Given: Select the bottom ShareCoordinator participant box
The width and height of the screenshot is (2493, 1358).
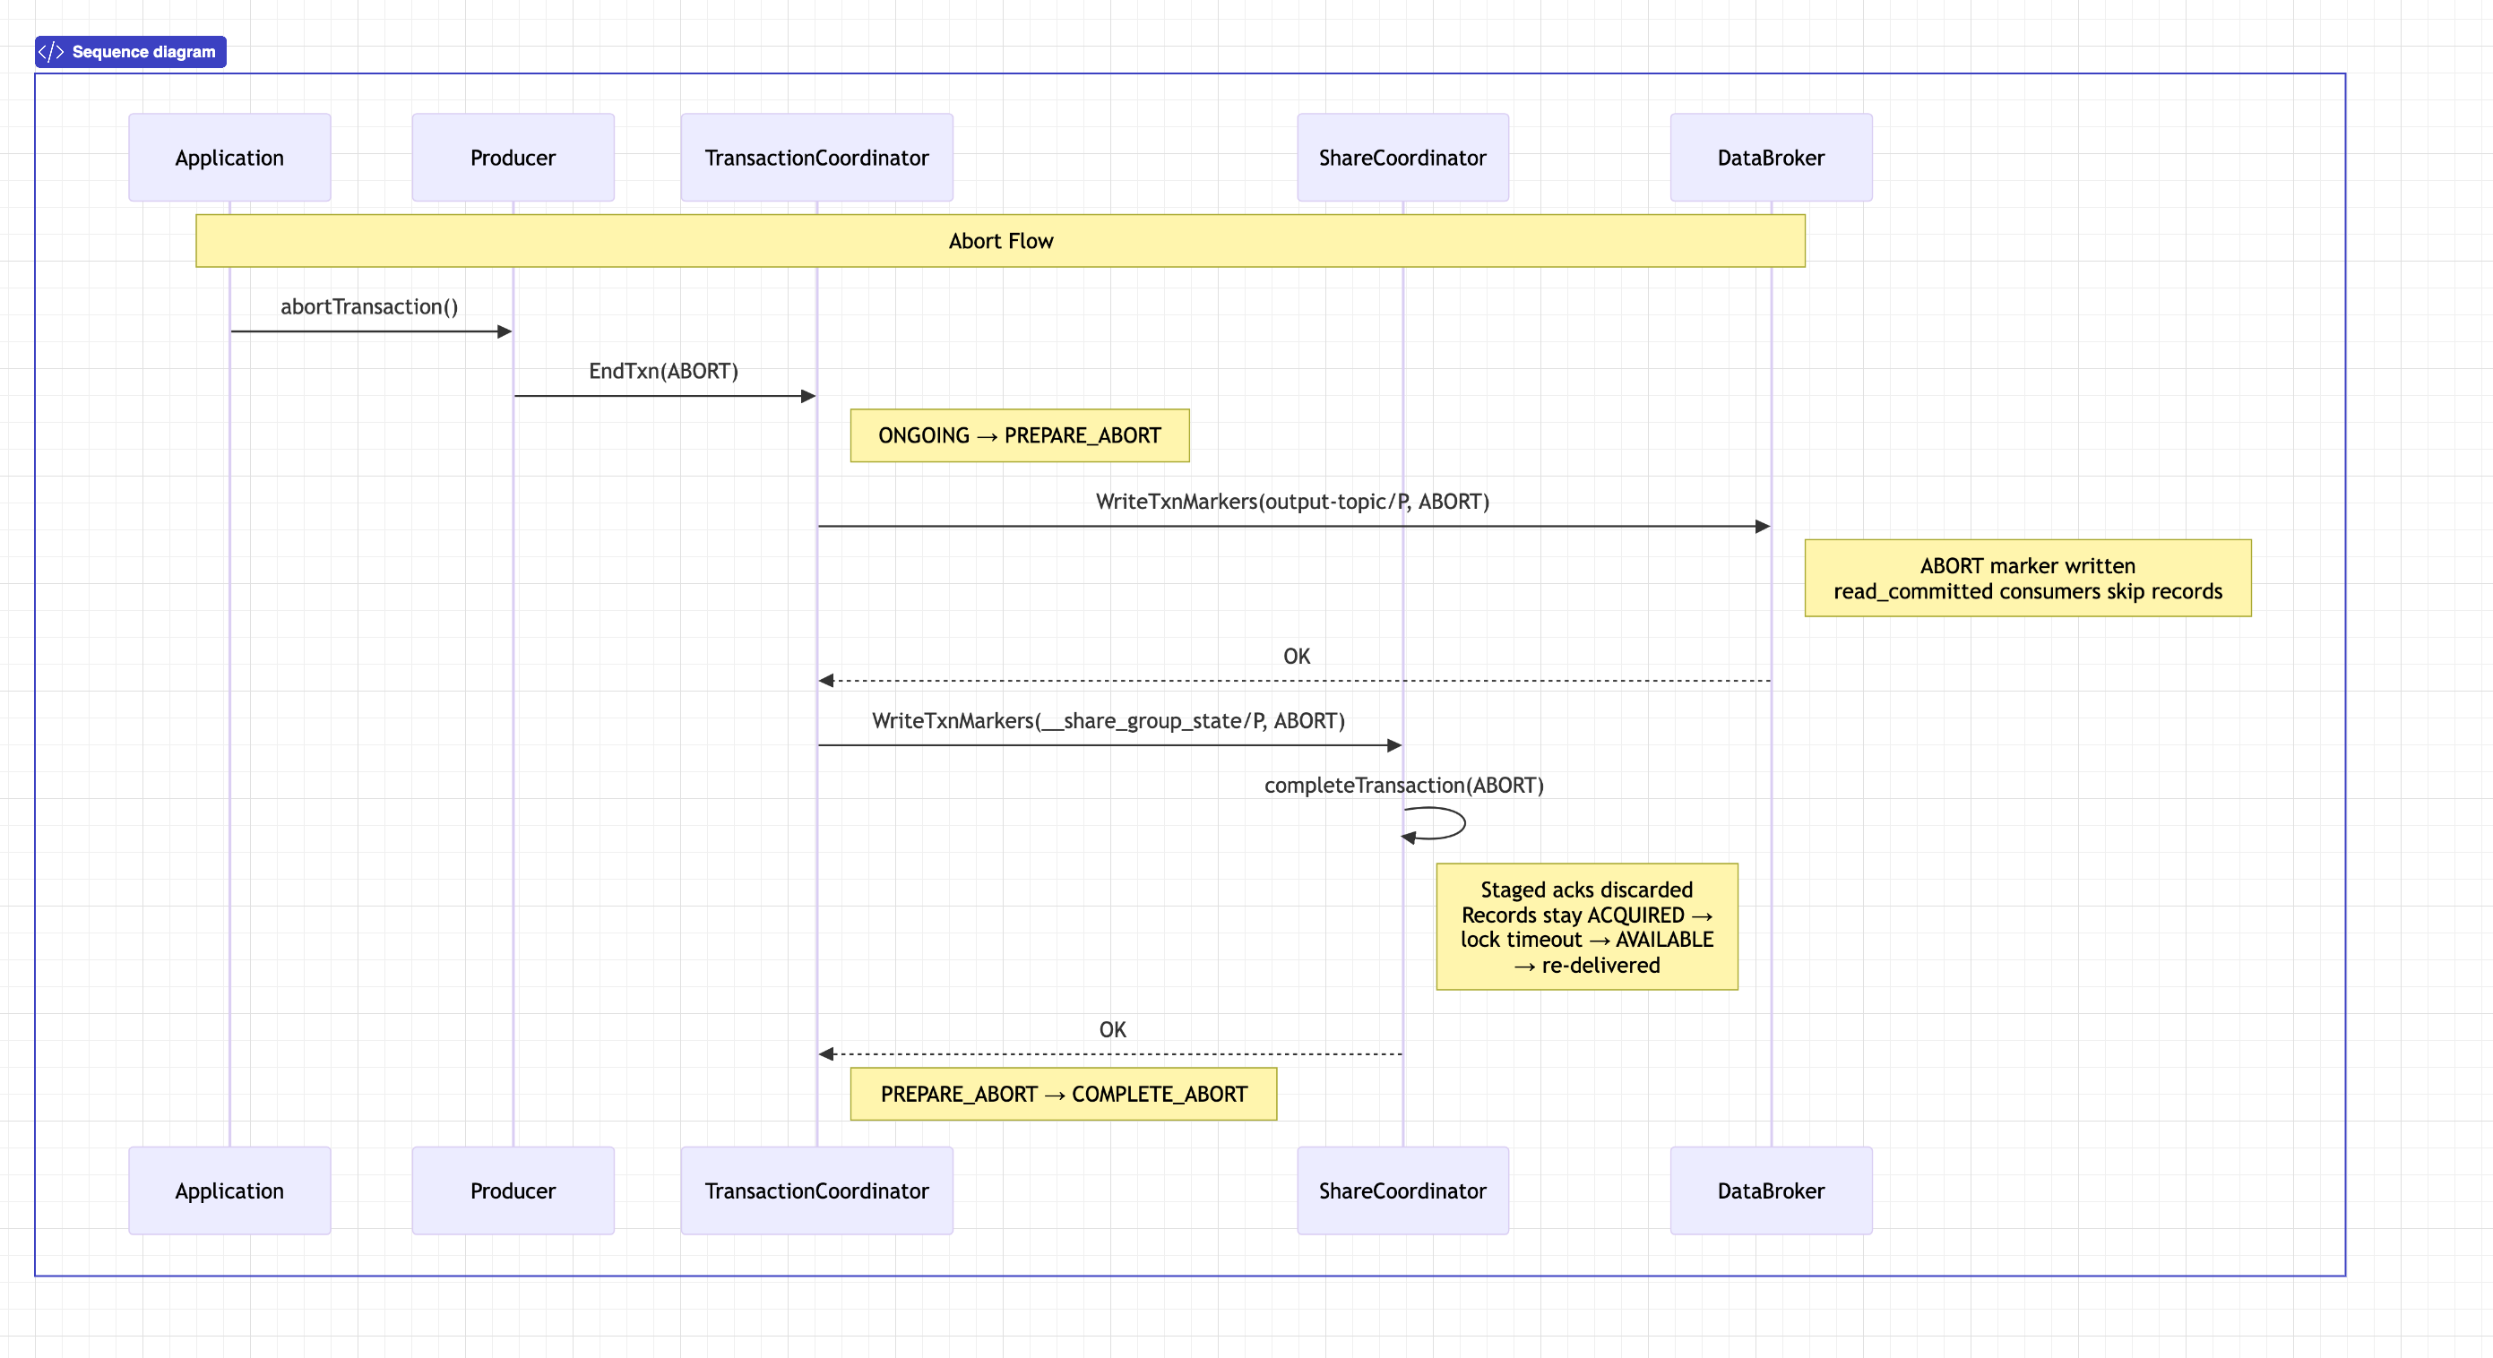Looking at the screenshot, I should point(1402,1190).
